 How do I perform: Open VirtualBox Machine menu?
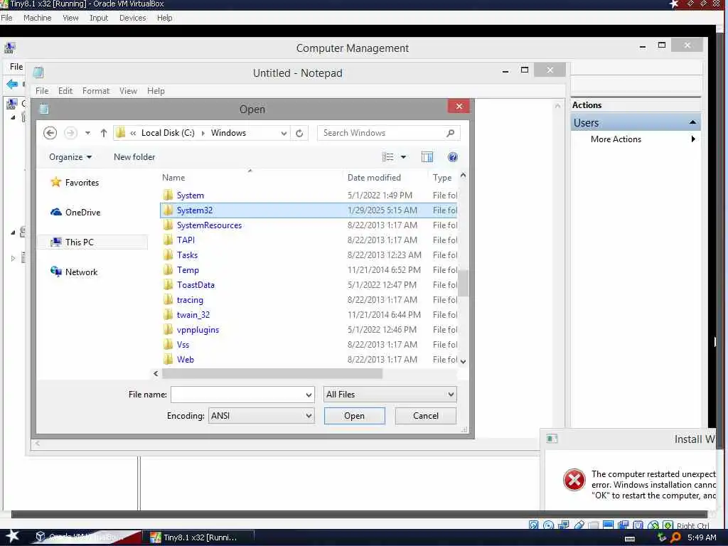click(38, 18)
